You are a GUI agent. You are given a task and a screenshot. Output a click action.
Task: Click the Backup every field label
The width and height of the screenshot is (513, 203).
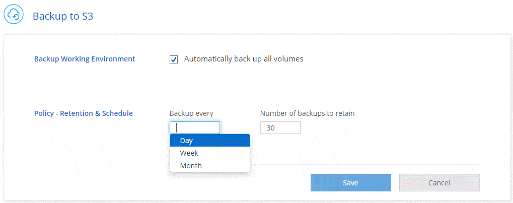(x=191, y=113)
